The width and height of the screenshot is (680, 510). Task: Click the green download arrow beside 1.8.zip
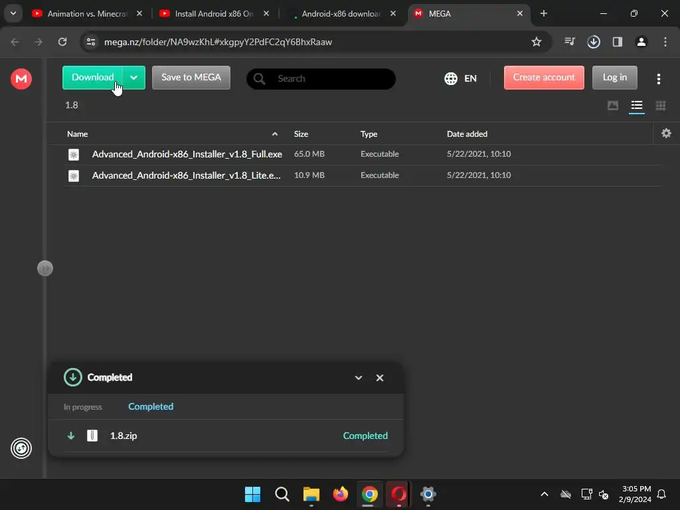coord(70,436)
